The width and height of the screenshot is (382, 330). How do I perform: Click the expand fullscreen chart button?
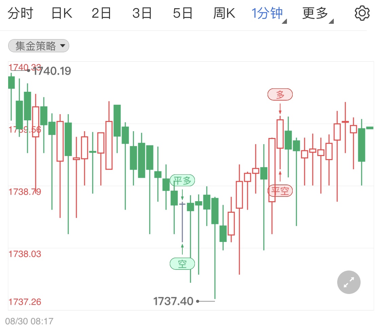click(x=349, y=282)
